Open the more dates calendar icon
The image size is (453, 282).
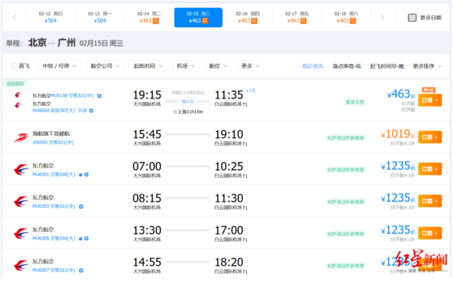412,18
